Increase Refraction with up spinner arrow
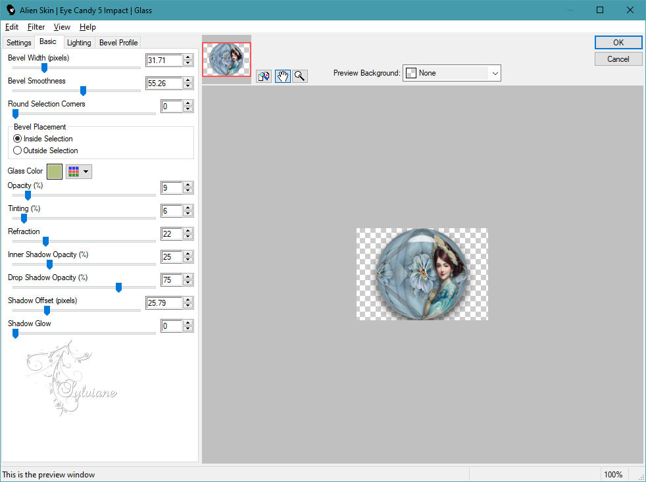Screen dimensions: 646x482 point(188,231)
